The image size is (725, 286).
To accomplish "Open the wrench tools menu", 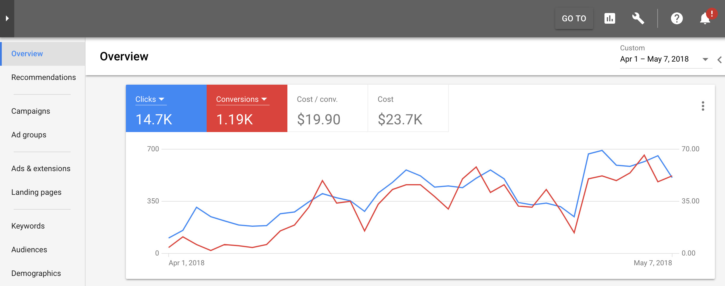I will [x=638, y=18].
